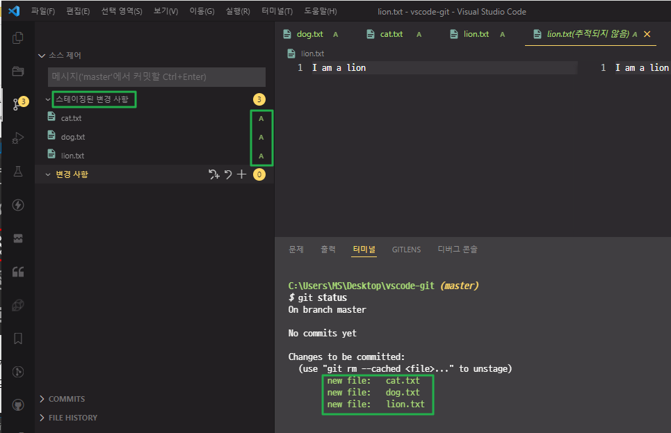Open the 편집(E) menu
This screenshot has width=671, height=433.
[78, 11]
